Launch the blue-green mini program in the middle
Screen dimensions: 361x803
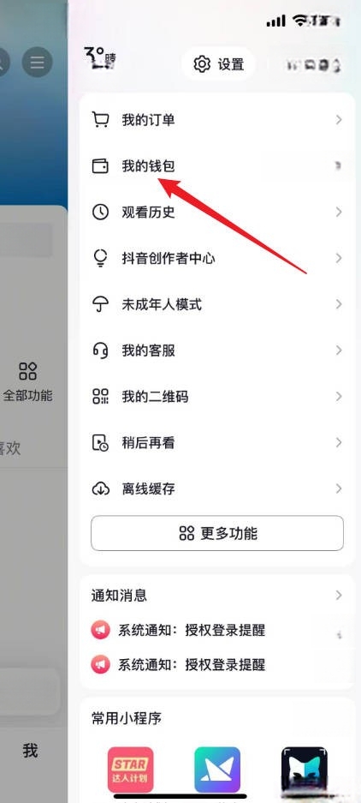[x=217, y=770]
